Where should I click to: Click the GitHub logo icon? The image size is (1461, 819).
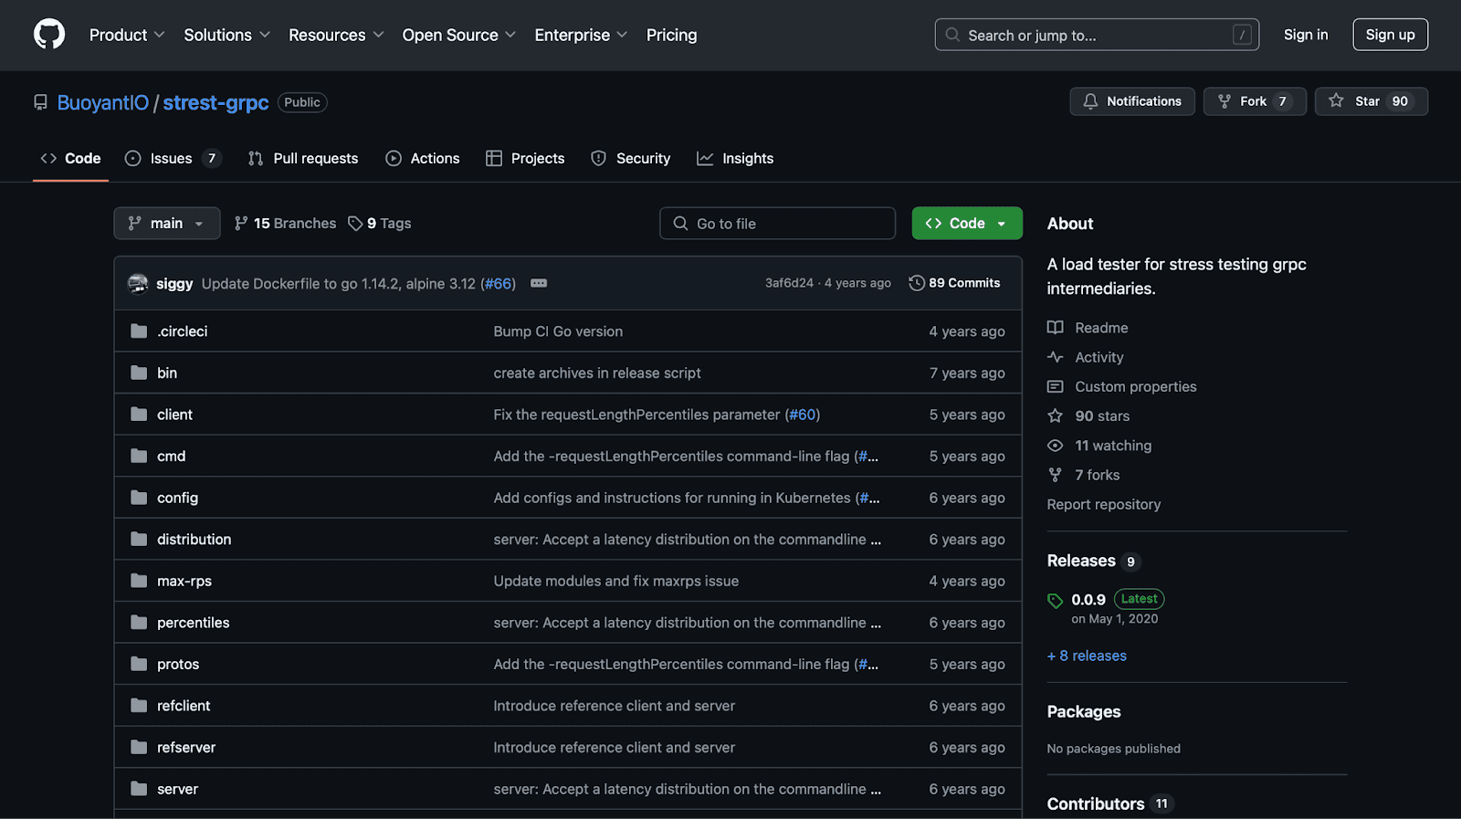pos(49,35)
